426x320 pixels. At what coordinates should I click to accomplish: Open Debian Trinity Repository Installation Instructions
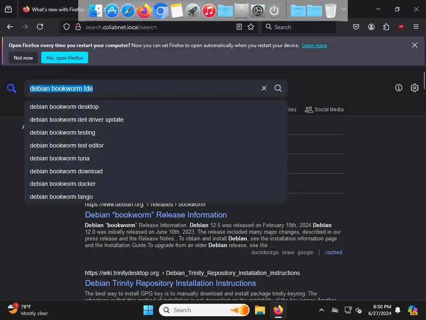(170, 283)
